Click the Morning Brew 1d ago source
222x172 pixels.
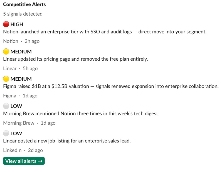pos(29,123)
